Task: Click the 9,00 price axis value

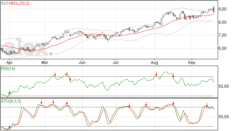Action: [222, 9]
